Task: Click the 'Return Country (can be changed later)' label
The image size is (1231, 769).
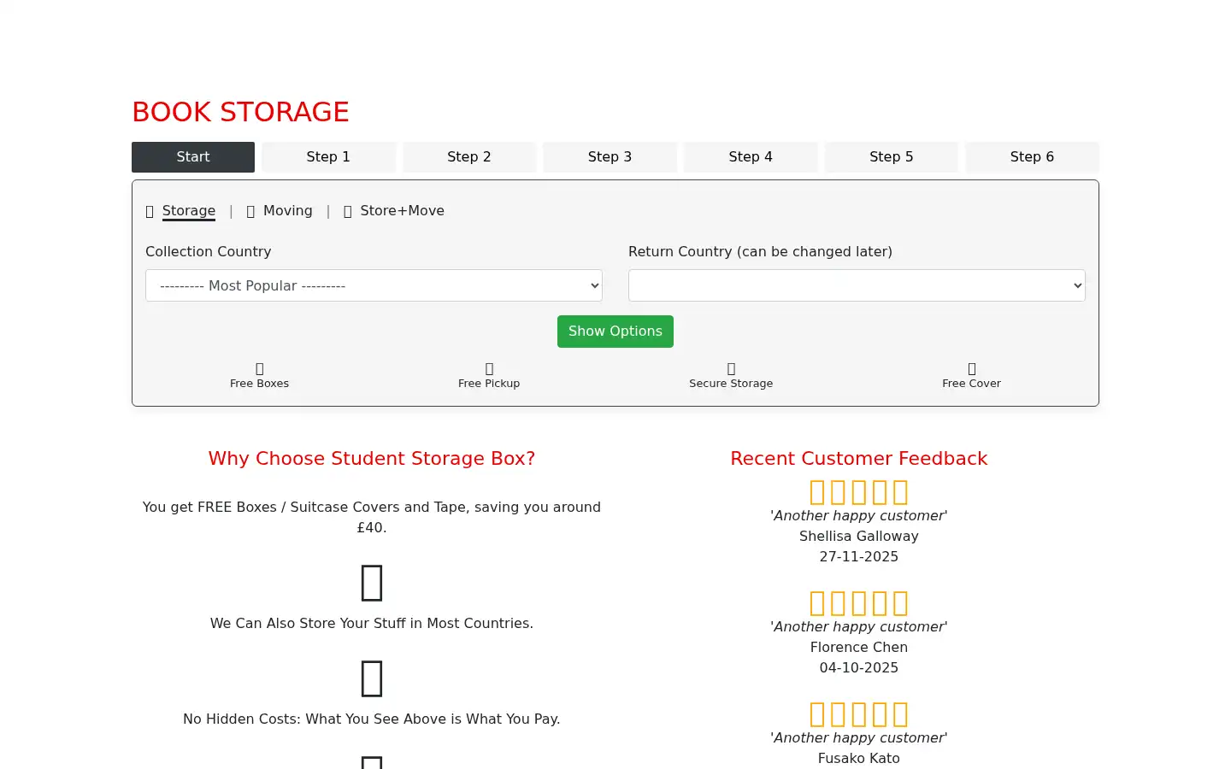Action: pos(760,252)
